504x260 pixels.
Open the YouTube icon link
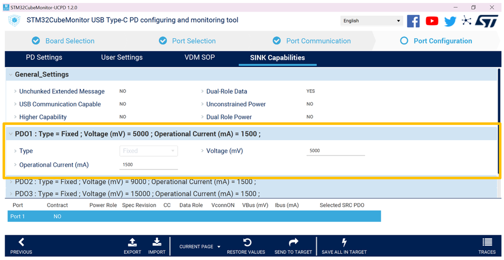tap(432, 21)
